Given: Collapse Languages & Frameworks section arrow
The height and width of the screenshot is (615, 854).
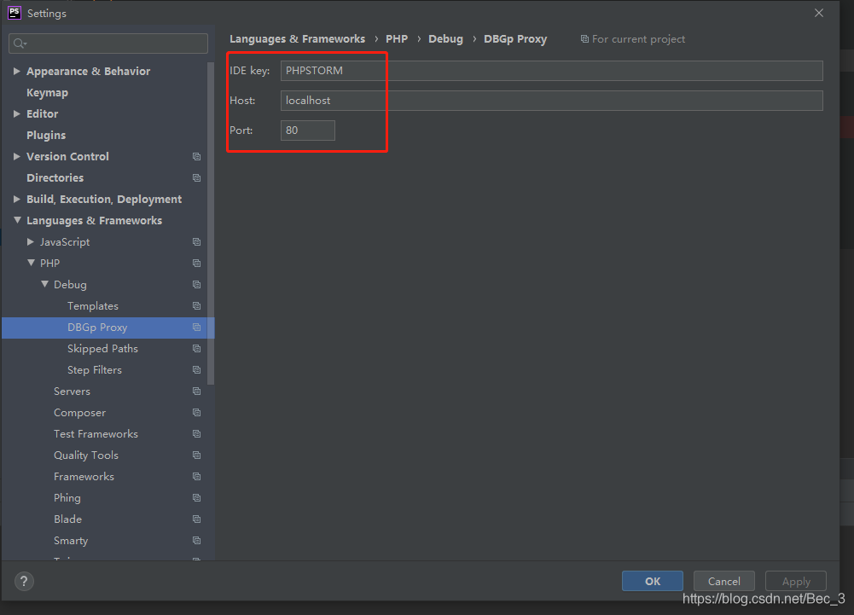Looking at the screenshot, I should point(17,220).
